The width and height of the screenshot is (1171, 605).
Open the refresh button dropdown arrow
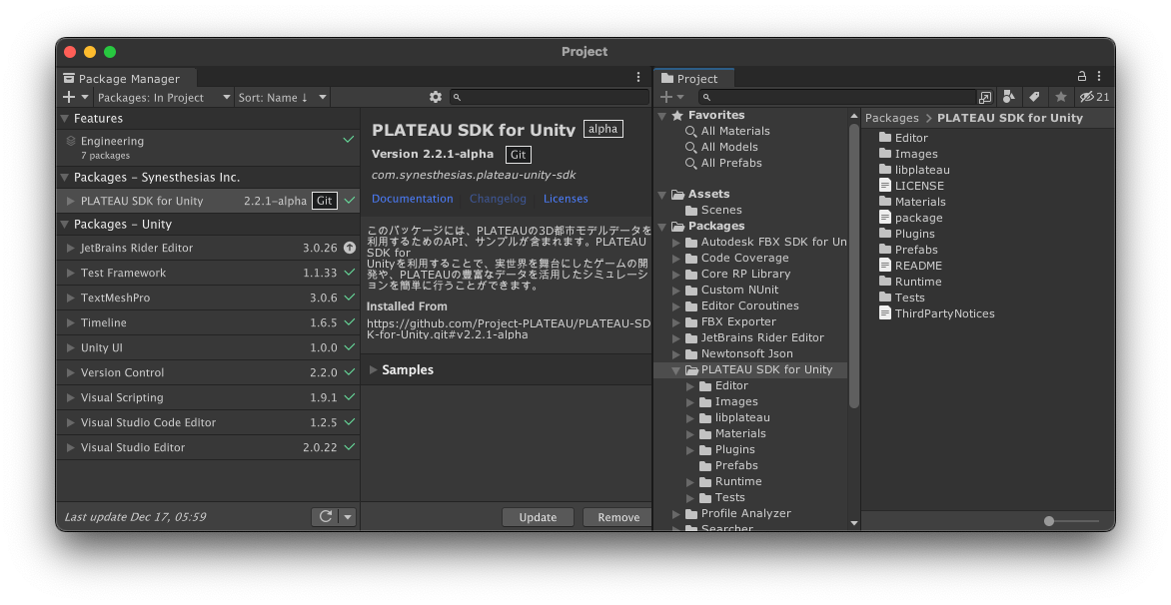[348, 516]
